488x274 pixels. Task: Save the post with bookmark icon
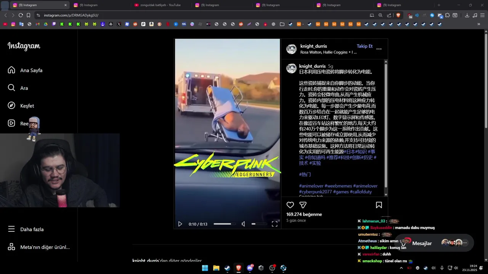(x=379, y=205)
